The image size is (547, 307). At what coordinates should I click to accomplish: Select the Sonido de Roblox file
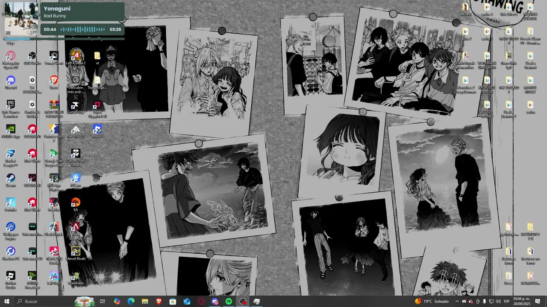(32, 109)
